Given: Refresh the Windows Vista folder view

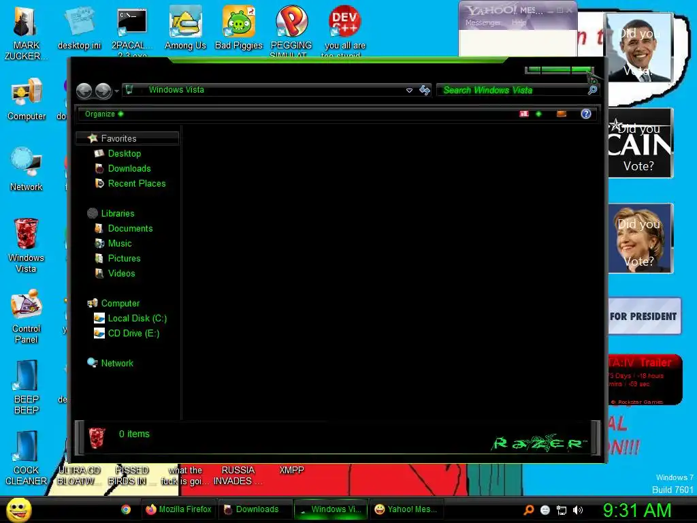Looking at the screenshot, I should 425,91.
